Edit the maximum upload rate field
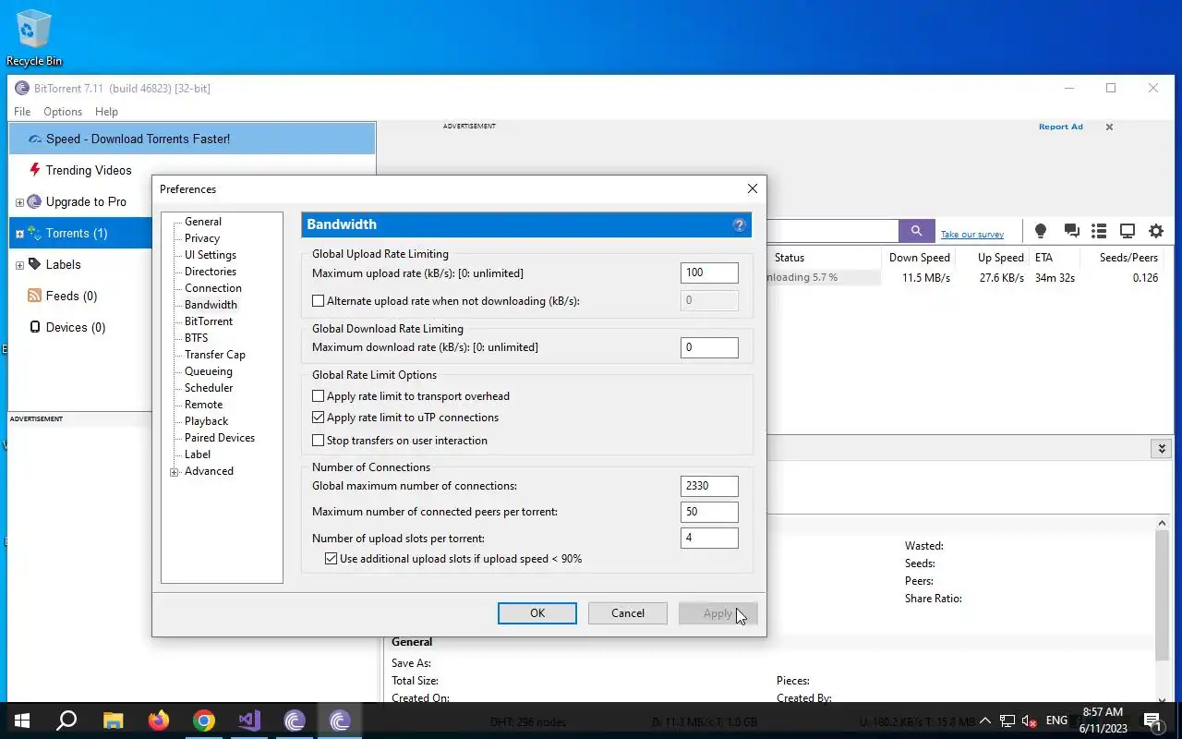Screen dimensions: 1182x739 click(709, 273)
